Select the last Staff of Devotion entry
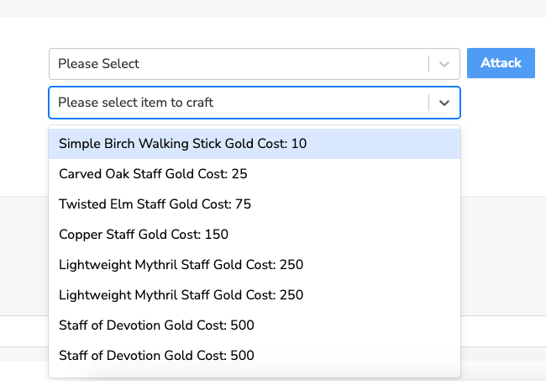Screen dimensions: 546x381 255,356
